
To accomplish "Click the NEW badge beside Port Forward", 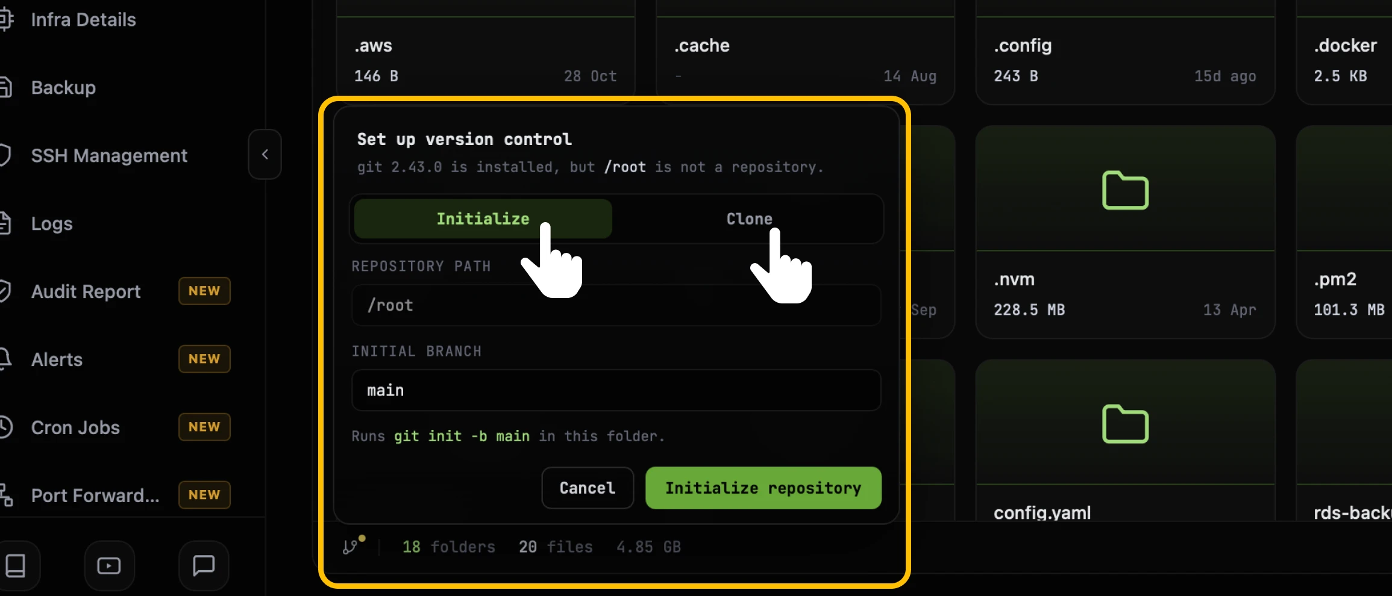I will click(204, 495).
